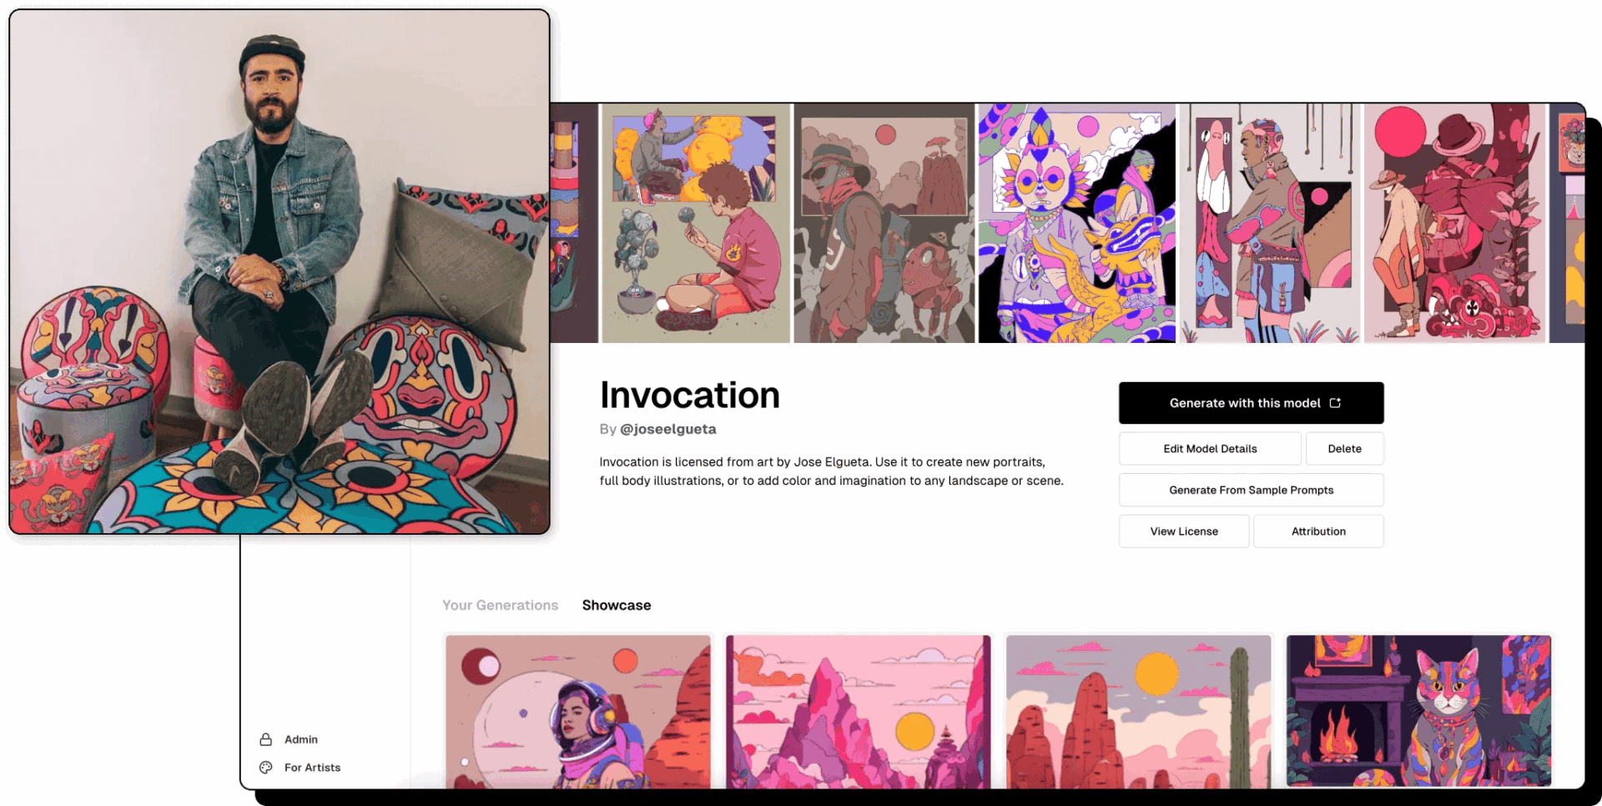Click Generate From Sample Prompts

[x=1251, y=490]
